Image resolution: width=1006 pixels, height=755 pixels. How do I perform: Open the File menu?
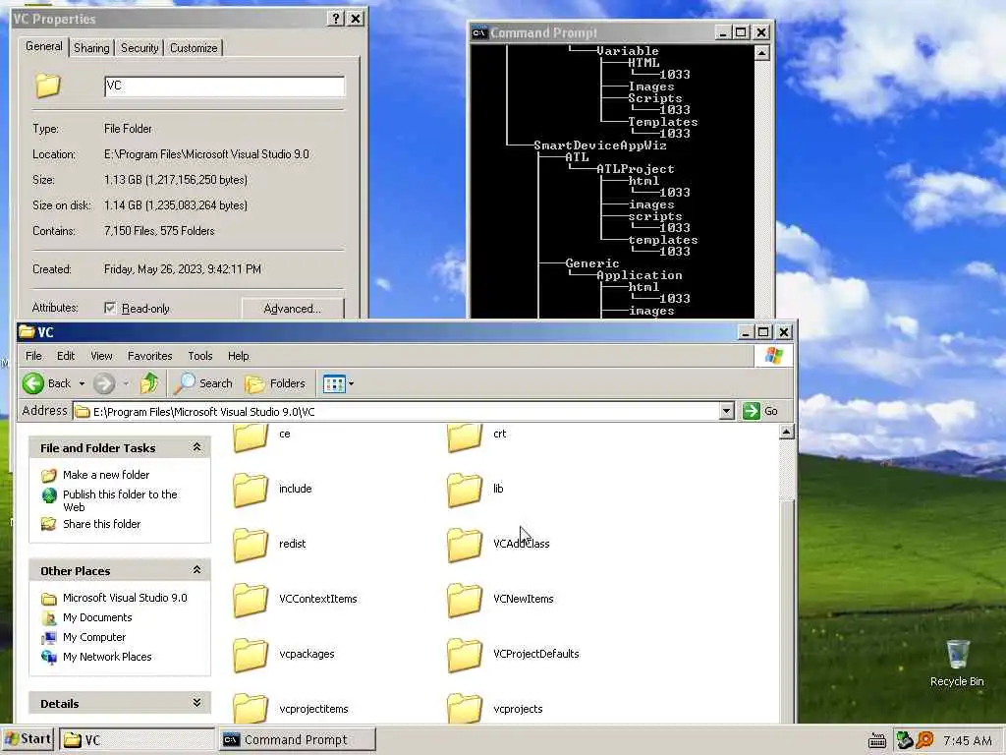33,356
